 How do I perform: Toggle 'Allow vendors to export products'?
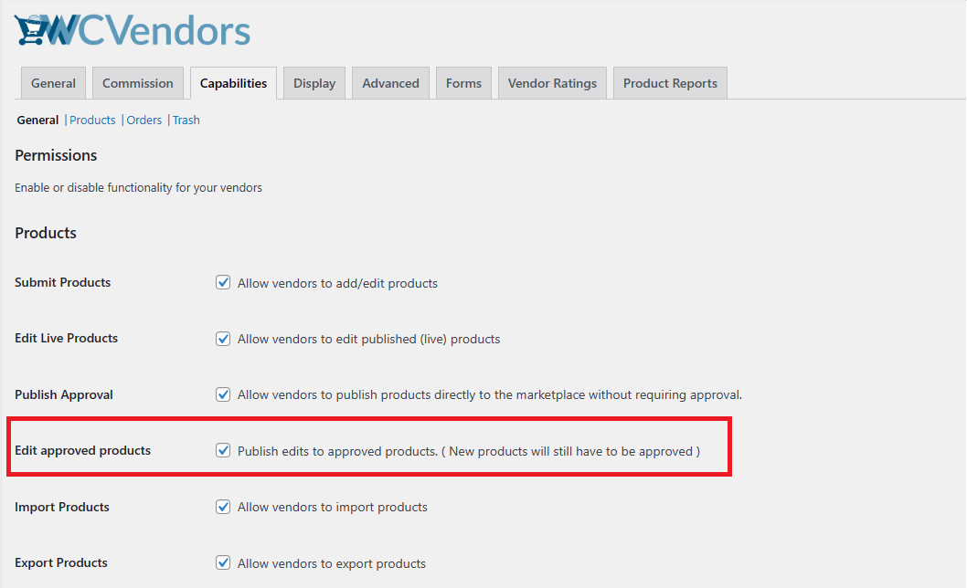(x=223, y=563)
